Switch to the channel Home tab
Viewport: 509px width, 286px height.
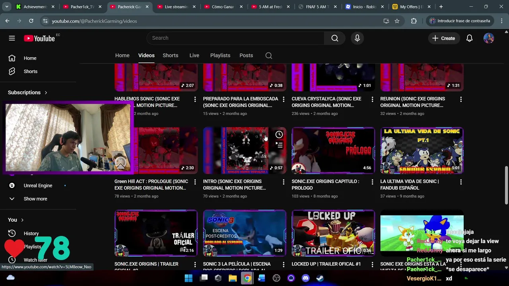[122, 55]
